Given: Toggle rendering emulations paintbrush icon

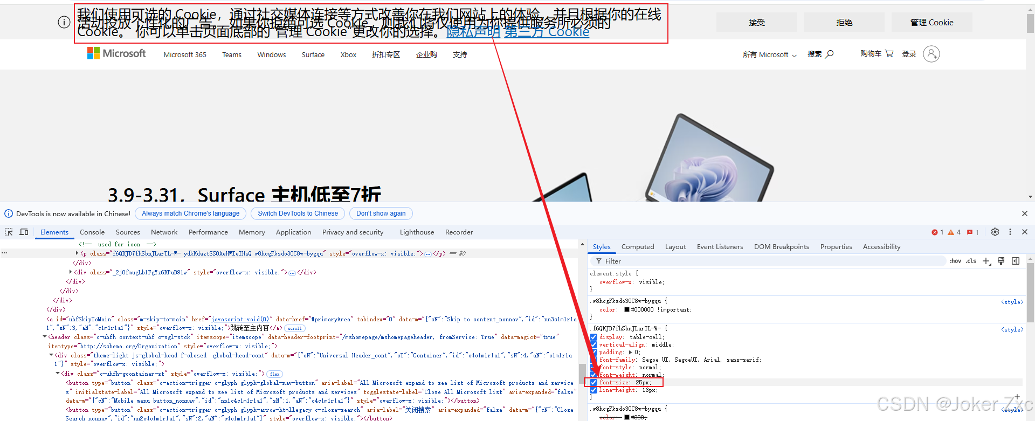Looking at the screenshot, I should coord(1001,261).
